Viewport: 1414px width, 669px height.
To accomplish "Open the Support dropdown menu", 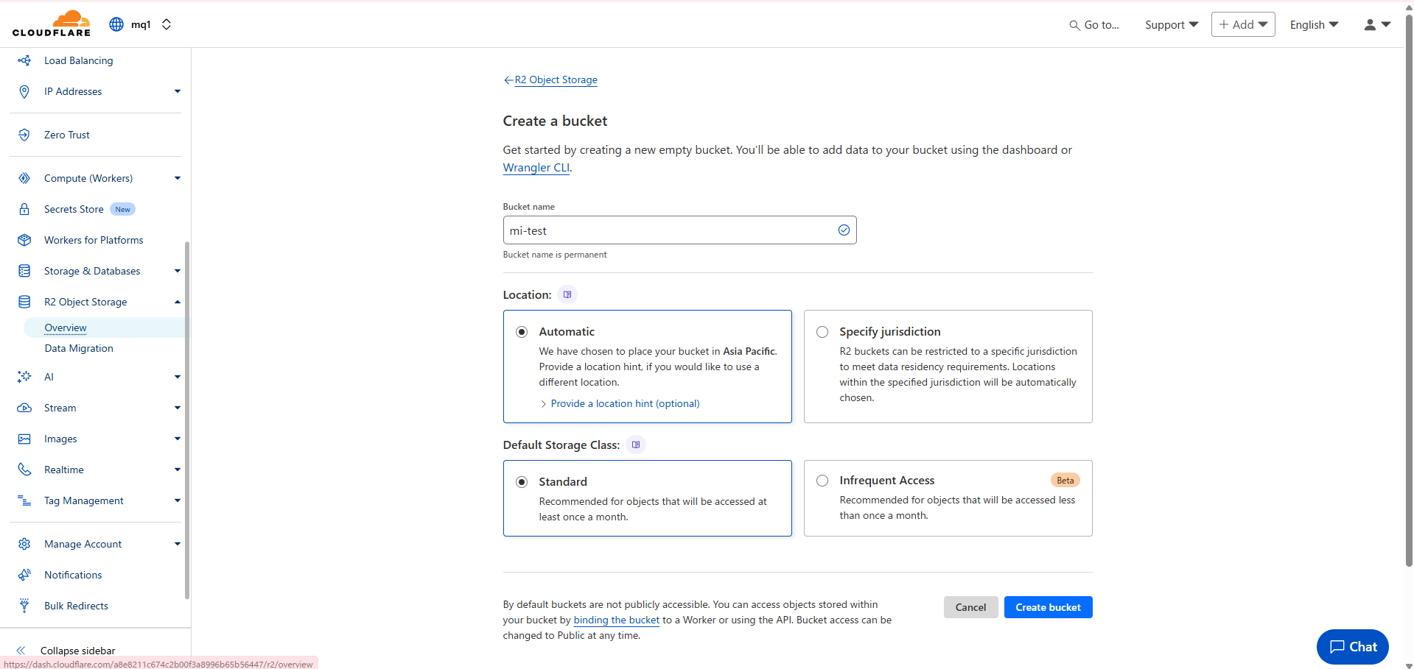I will [x=1172, y=25].
